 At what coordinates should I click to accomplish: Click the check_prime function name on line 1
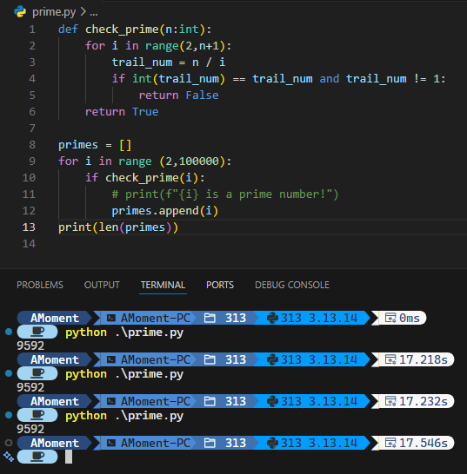[x=122, y=30]
